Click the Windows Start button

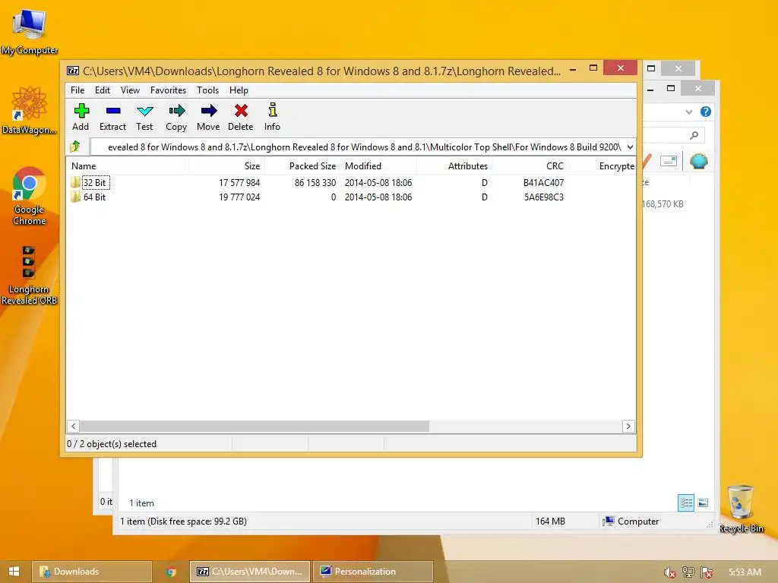[14, 572]
